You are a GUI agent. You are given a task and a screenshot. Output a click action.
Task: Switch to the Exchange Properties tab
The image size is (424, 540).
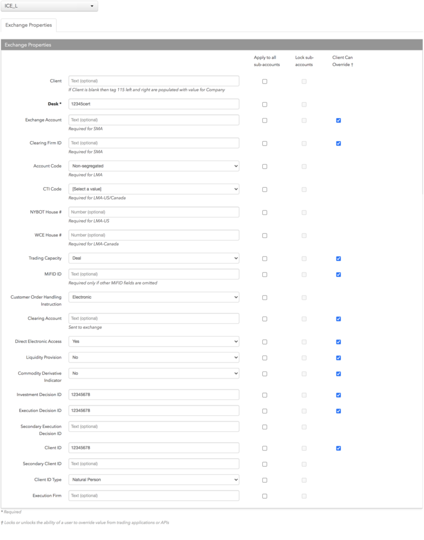pyautogui.click(x=29, y=25)
